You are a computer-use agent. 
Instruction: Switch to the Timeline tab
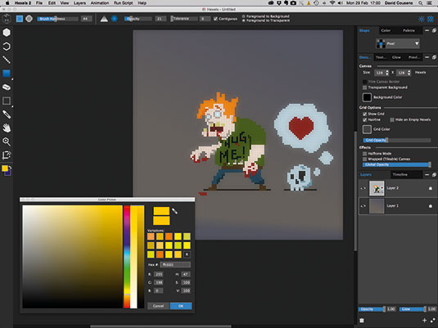click(x=400, y=175)
